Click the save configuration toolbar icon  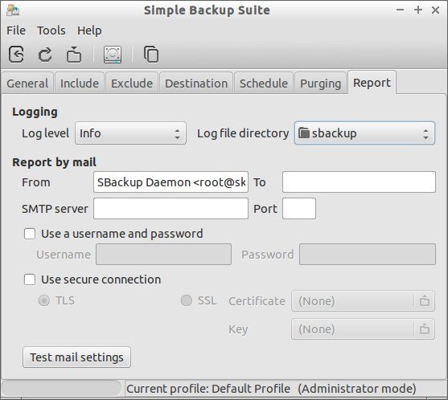point(16,54)
